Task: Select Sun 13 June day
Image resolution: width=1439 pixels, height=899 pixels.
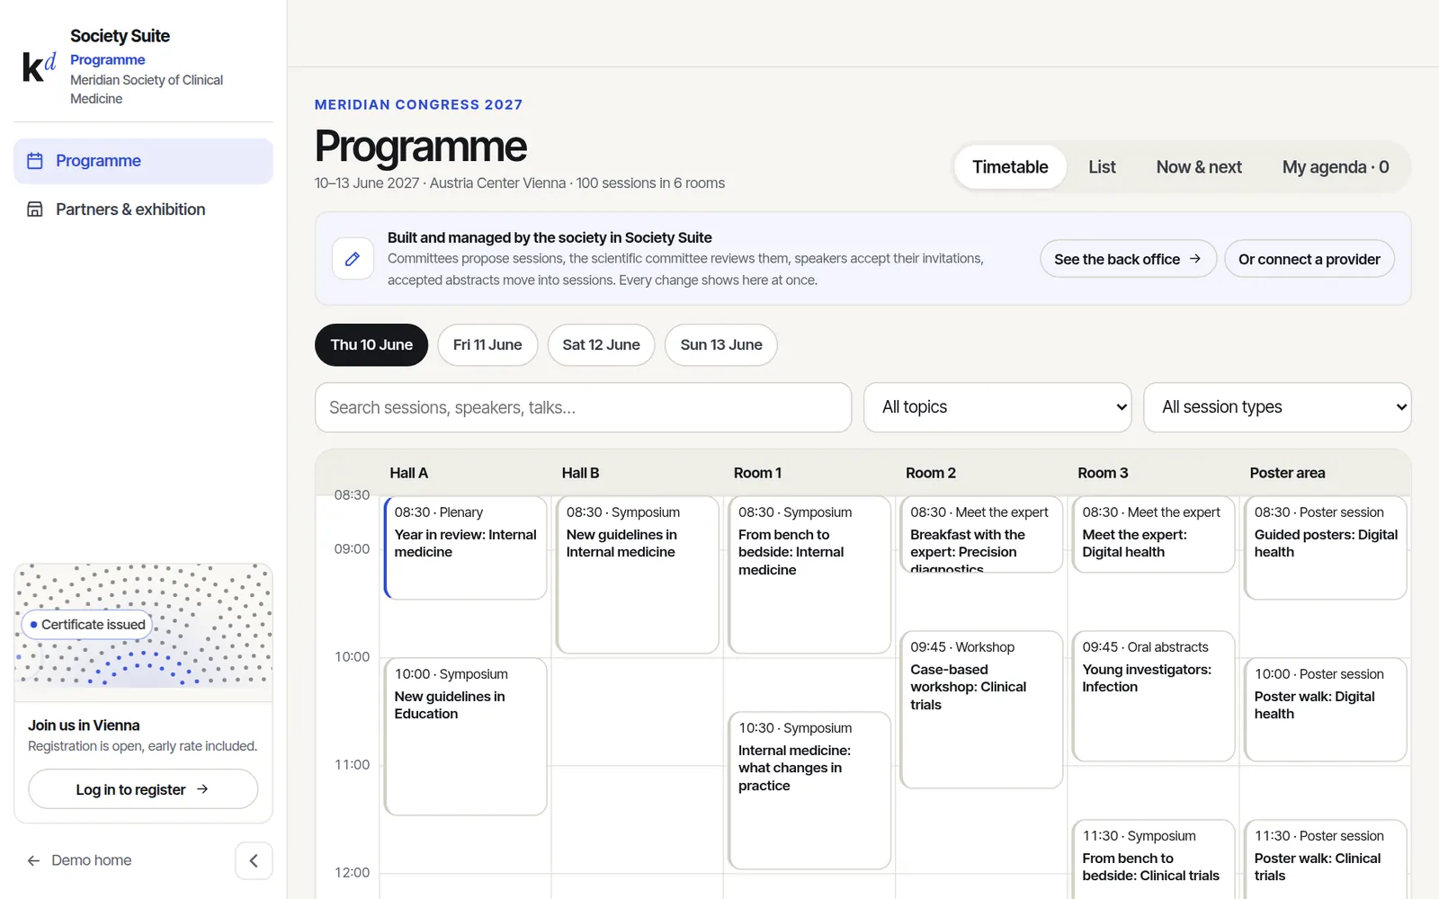Action: (721, 345)
